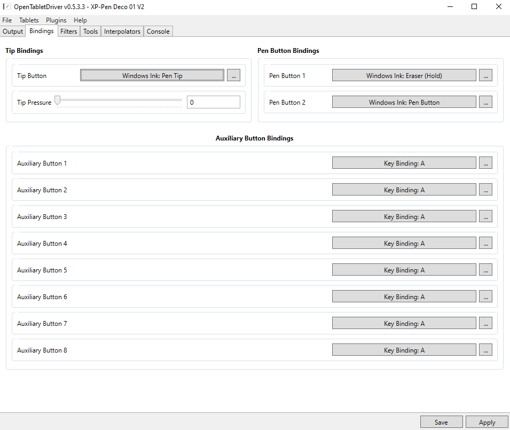510x430 pixels.
Task: Open the Tablets menu
Action: coord(29,20)
